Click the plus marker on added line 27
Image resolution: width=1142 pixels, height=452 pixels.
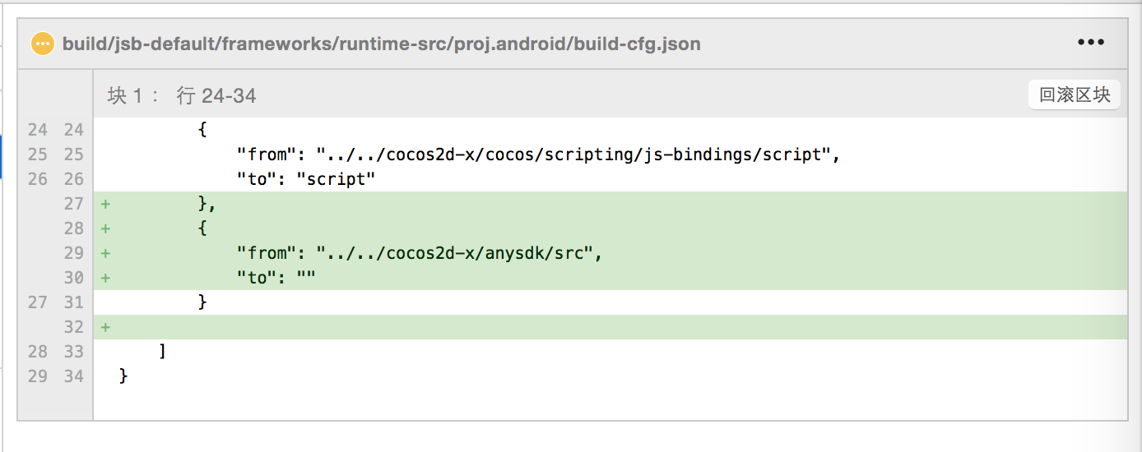[105, 204]
